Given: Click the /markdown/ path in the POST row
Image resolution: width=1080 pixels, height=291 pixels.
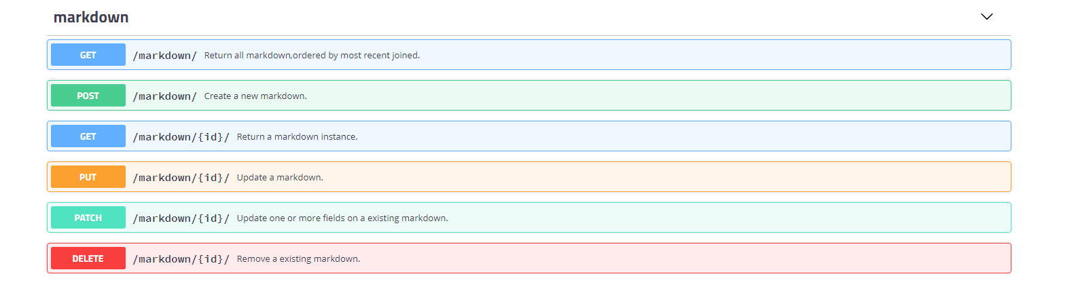Looking at the screenshot, I should pyautogui.click(x=165, y=96).
